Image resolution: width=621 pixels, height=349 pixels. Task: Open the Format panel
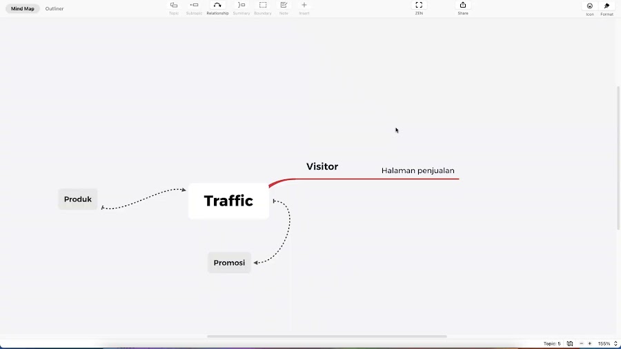pos(607,9)
